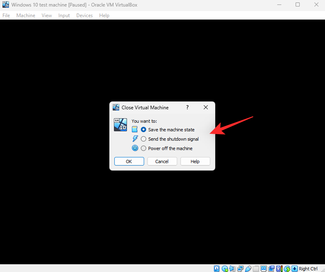Screen dimensions: 325x272
Task: Click the question mark in dialog title bar
Action: tap(187, 107)
